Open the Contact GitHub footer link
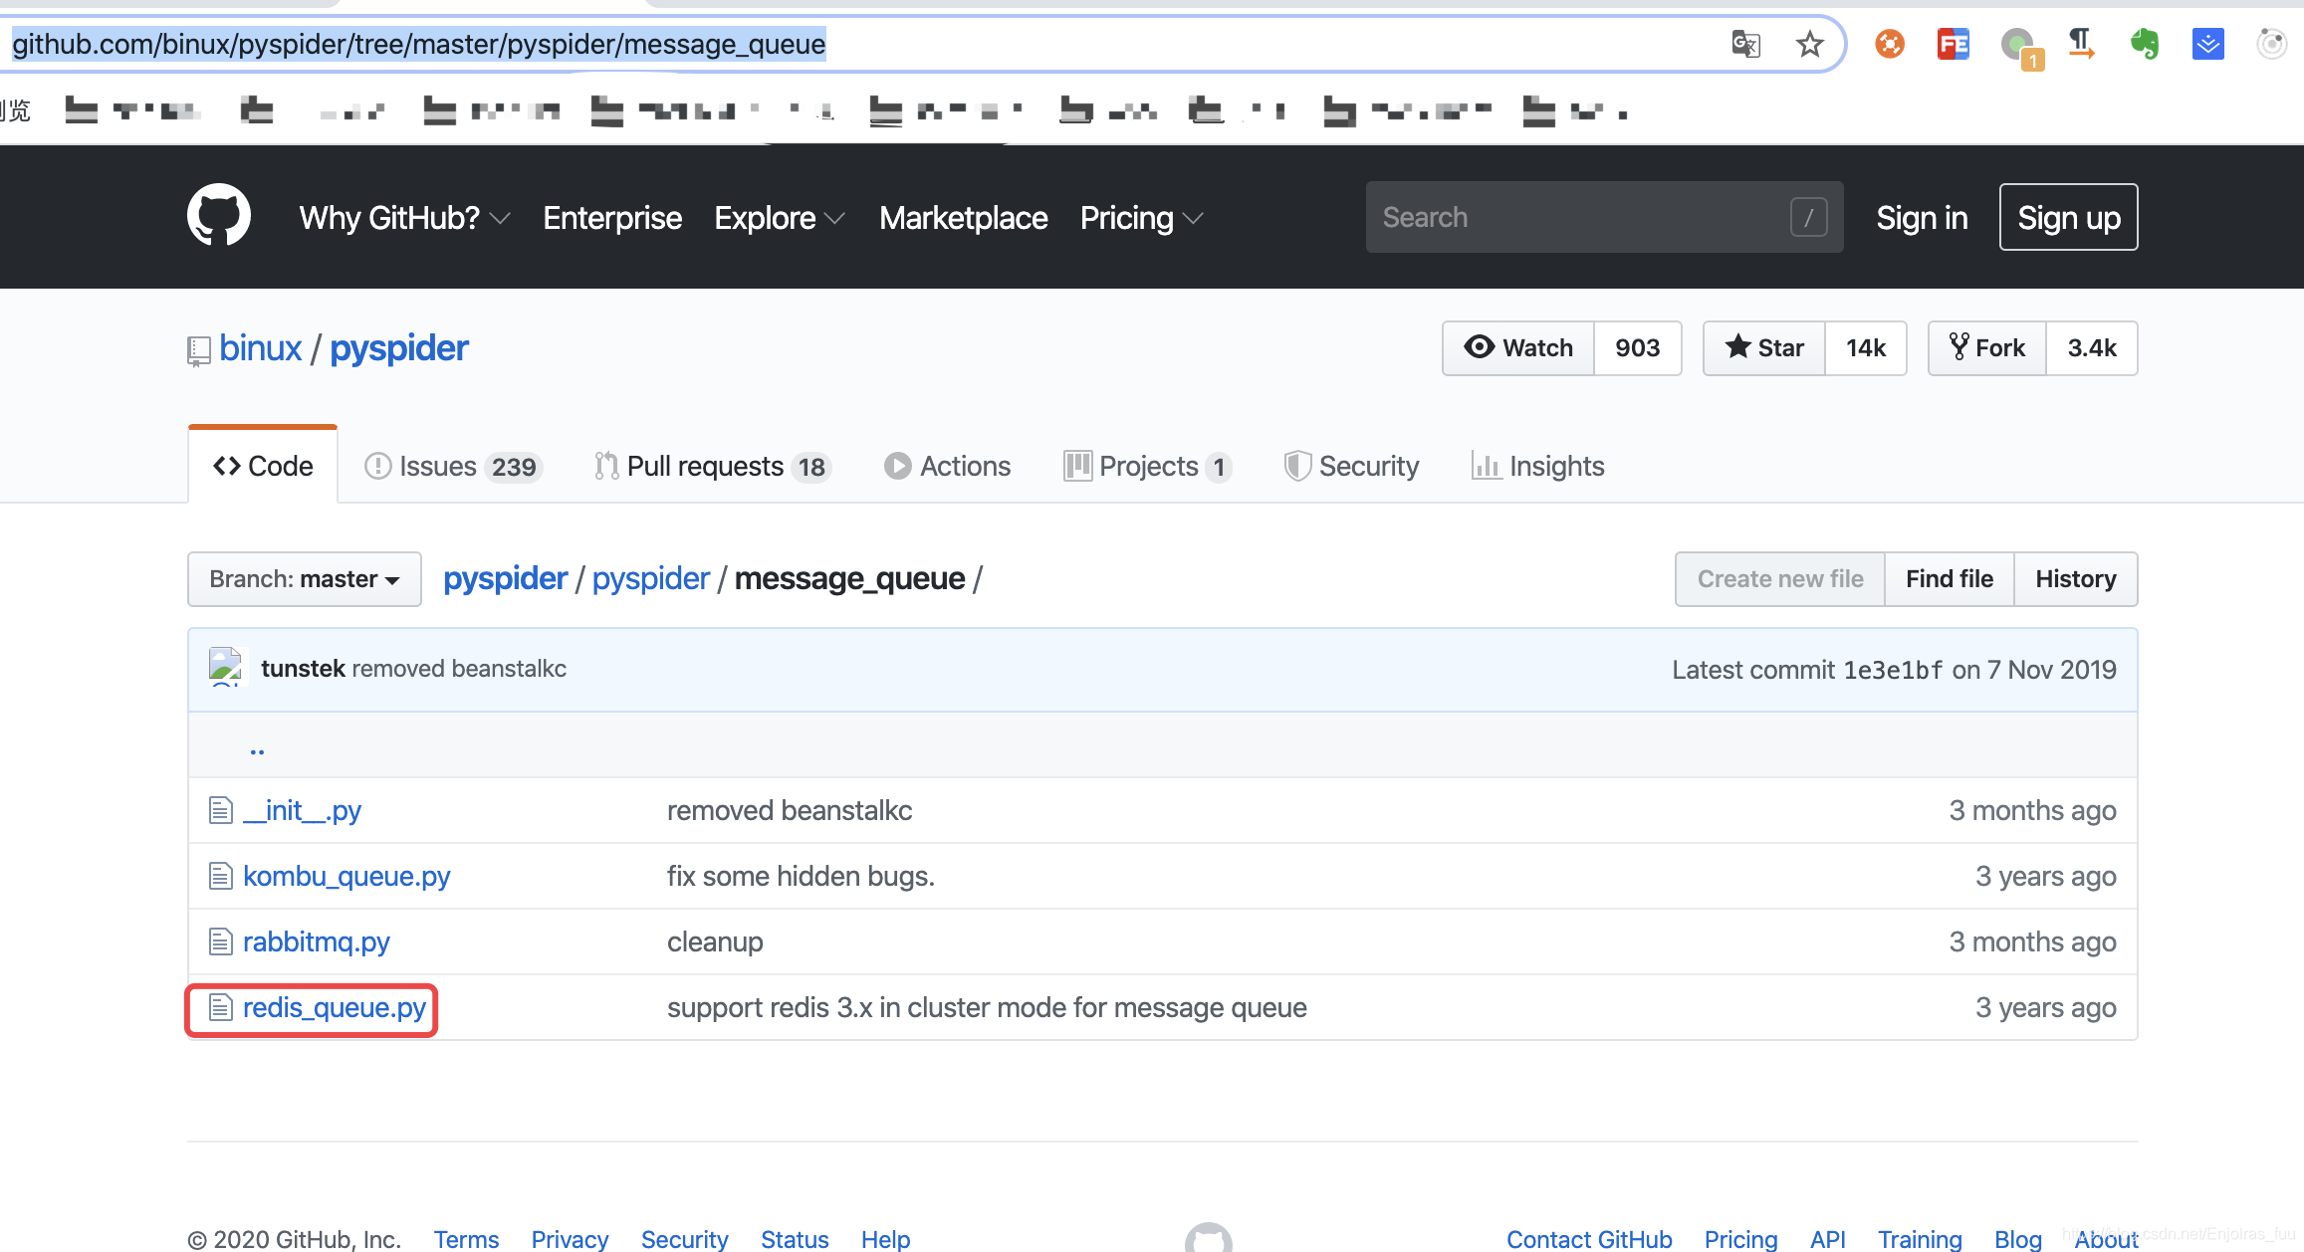Screen dimensions: 2304x1252 pyautogui.click(x=1589, y=1239)
